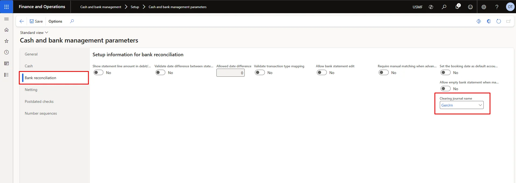Open Favorites star in sidebar
Image resolution: width=516 pixels, height=183 pixels.
[x=6, y=41]
